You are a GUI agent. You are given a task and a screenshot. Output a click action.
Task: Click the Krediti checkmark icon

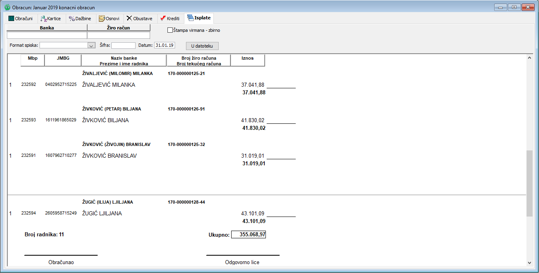(x=163, y=19)
